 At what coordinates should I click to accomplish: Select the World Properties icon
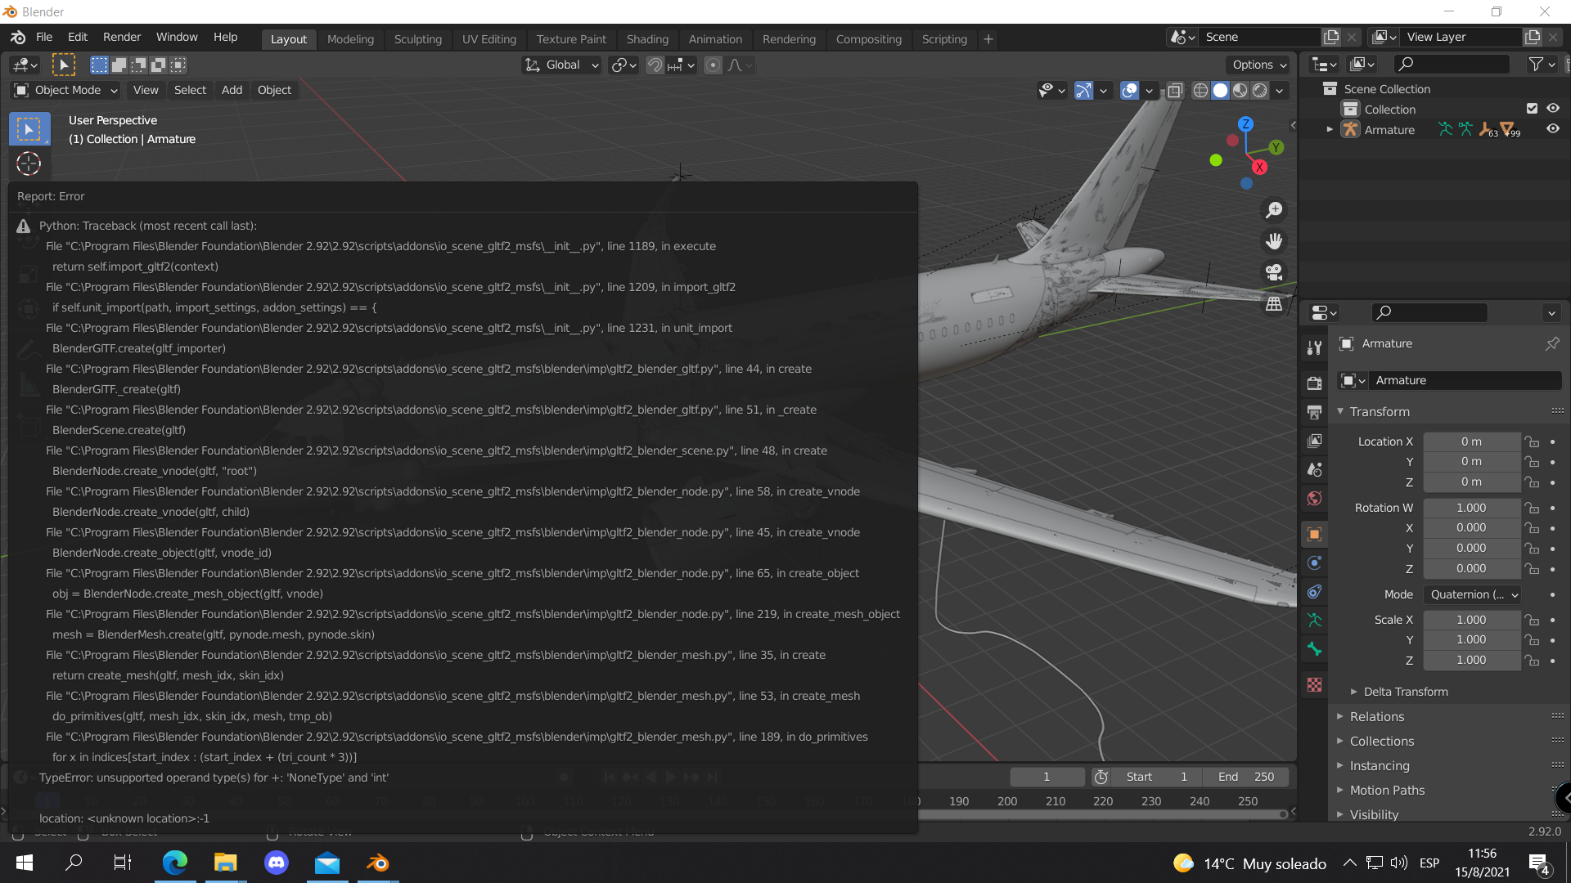pos(1315,498)
